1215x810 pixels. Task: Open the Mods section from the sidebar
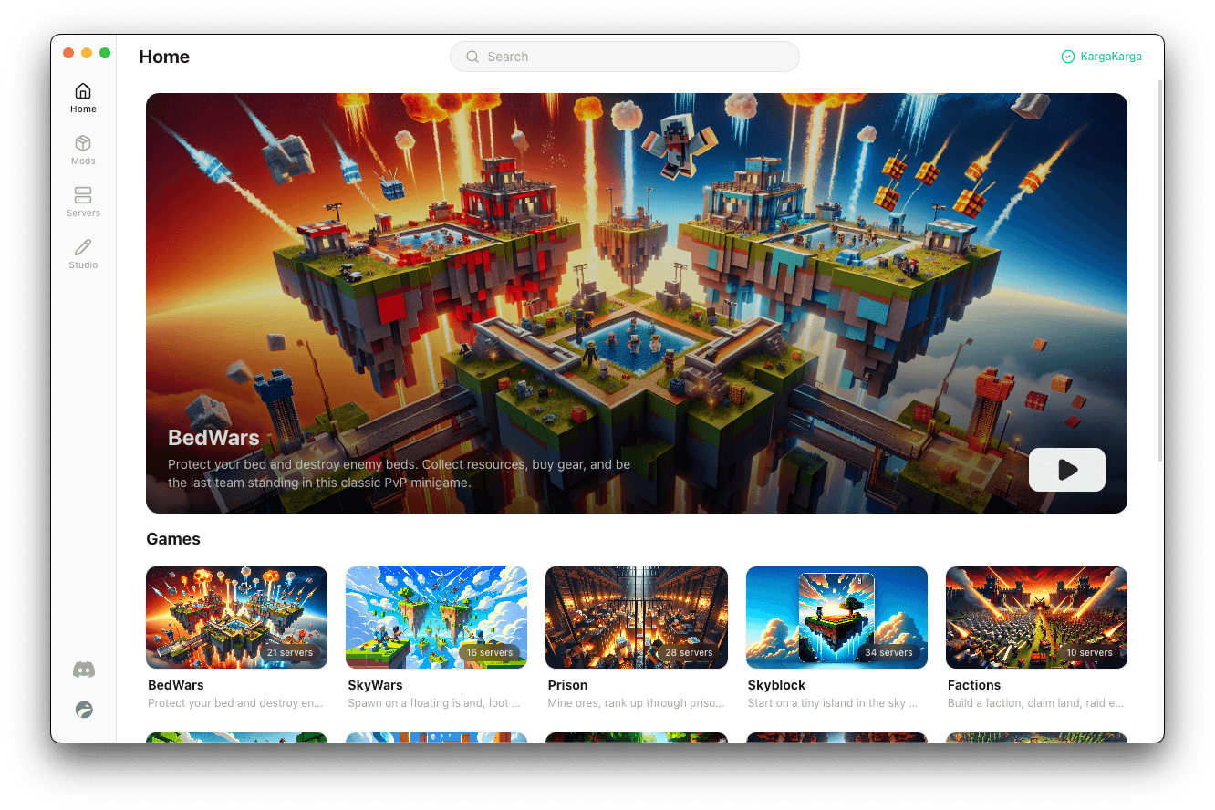[83, 149]
